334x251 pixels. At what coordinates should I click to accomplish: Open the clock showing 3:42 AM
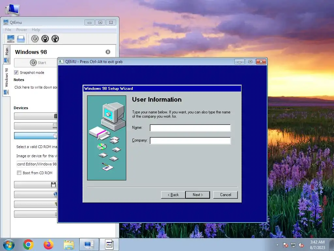[317, 245]
